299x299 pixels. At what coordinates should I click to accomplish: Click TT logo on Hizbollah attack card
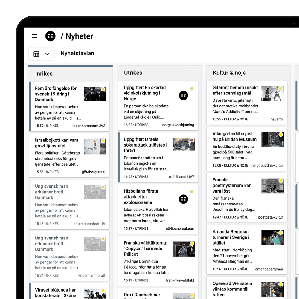click(184, 199)
